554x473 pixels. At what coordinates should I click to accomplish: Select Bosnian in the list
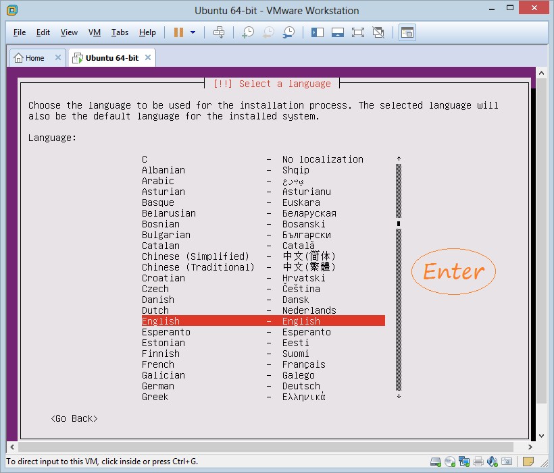click(263, 224)
